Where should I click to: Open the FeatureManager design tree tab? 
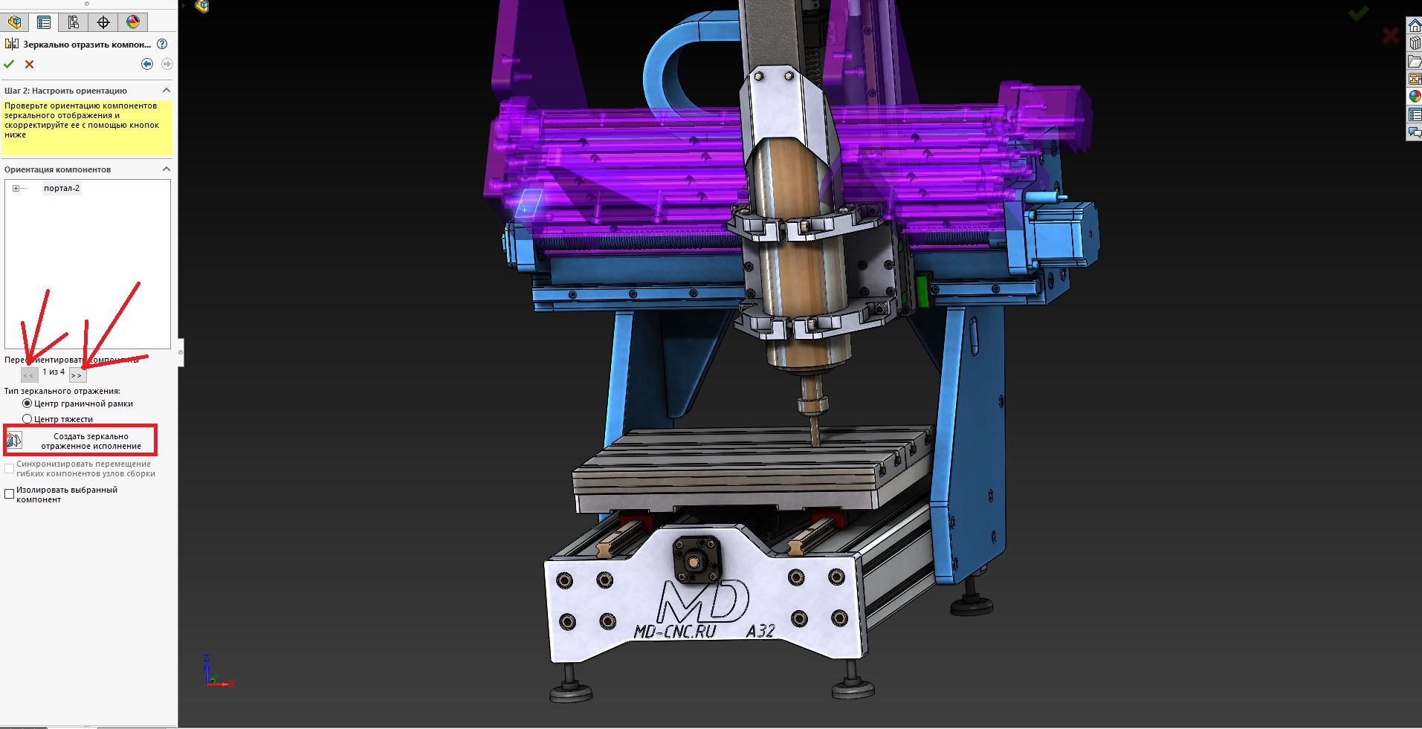(14, 22)
